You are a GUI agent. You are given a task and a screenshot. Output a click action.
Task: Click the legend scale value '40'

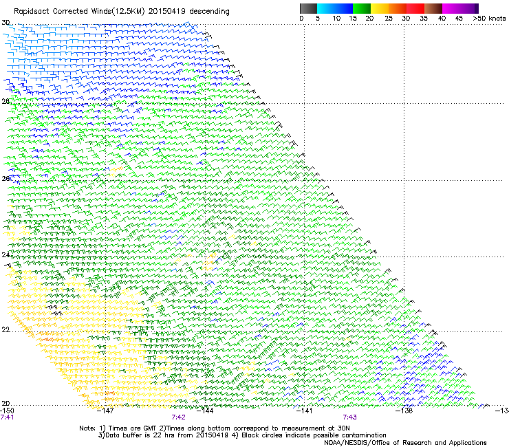click(x=442, y=19)
